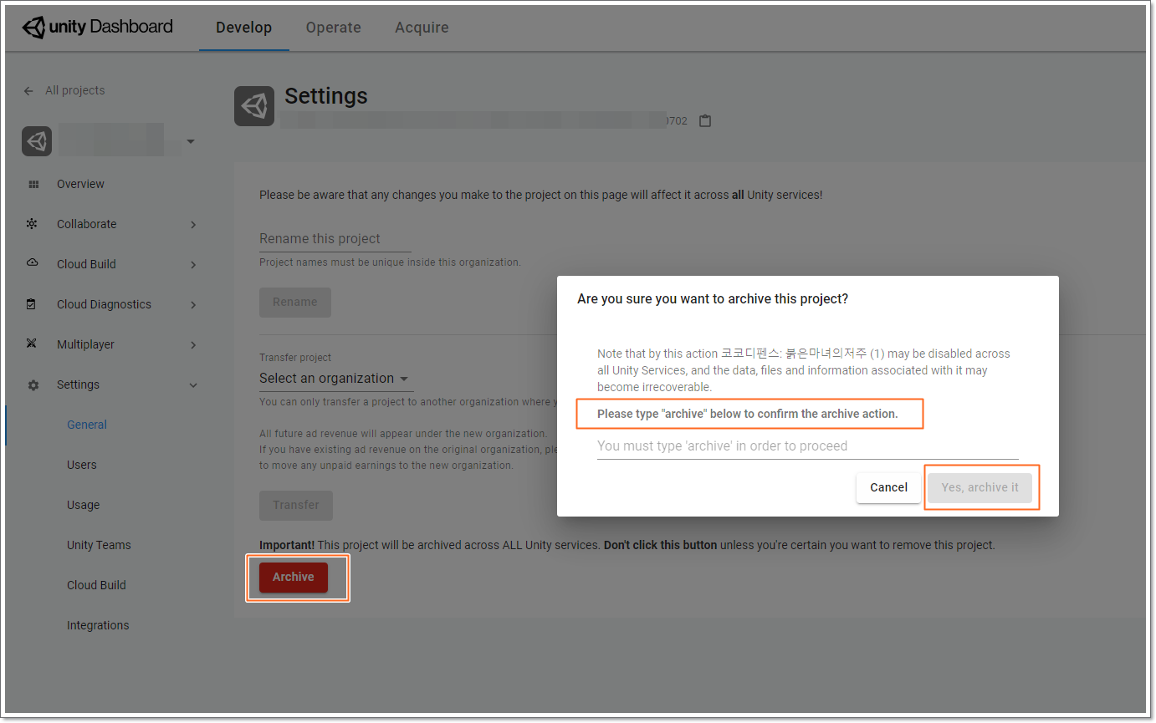Collapse the Settings section chevron

tap(193, 385)
